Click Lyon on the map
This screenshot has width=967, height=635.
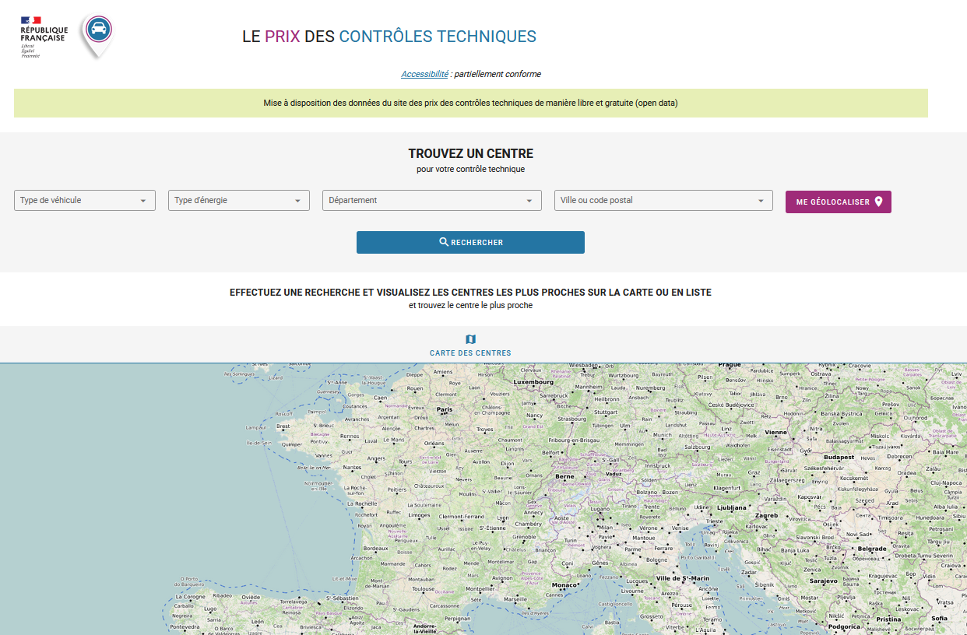point(503,517)
